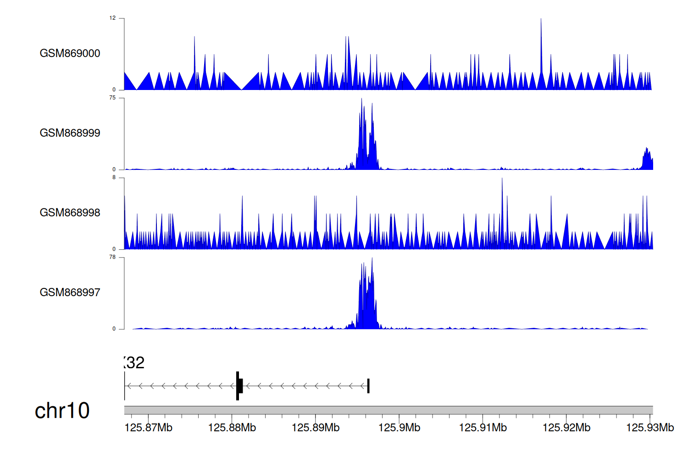Click the gene name label ending in 32
This screenshot has height=450, width=688.
click(134, 363)
